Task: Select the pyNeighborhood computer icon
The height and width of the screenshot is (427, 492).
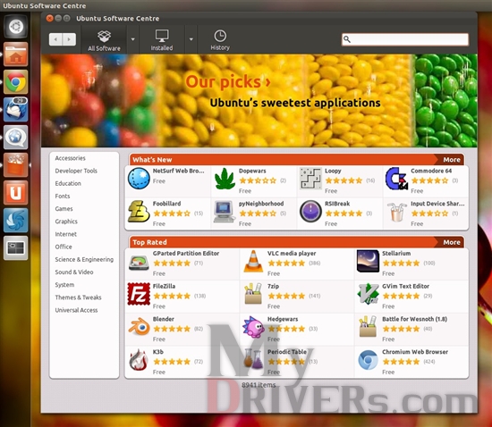Action: (225, 212)
